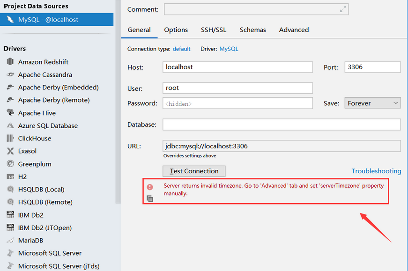
Task: Select ClickHouse driver name
Action: [35, 138]
